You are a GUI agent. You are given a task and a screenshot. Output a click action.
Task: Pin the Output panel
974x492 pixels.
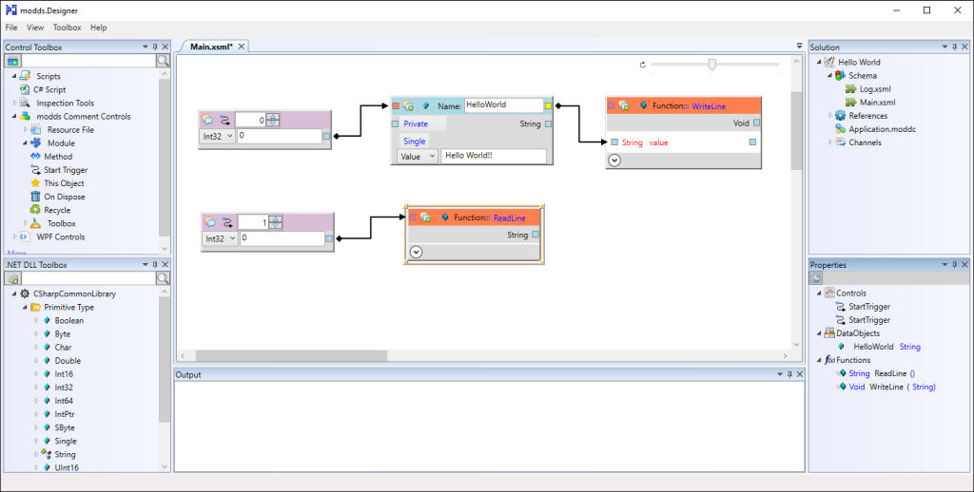tap(789, 374)
